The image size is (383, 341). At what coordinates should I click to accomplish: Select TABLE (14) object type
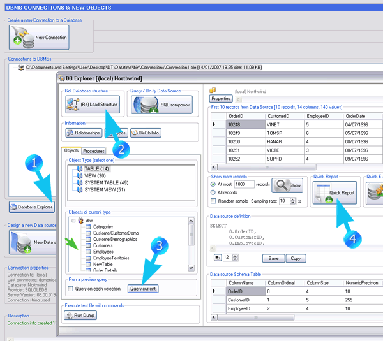[x=96, y=168]
